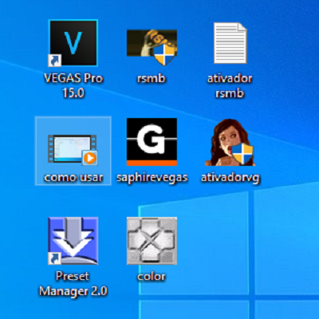Click the "saphirevegas" file name label
The height and width of the screenshot is (319, 319).
[x=152, y=178]
